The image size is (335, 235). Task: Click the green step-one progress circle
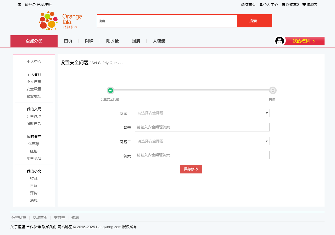tap(110, 90)
